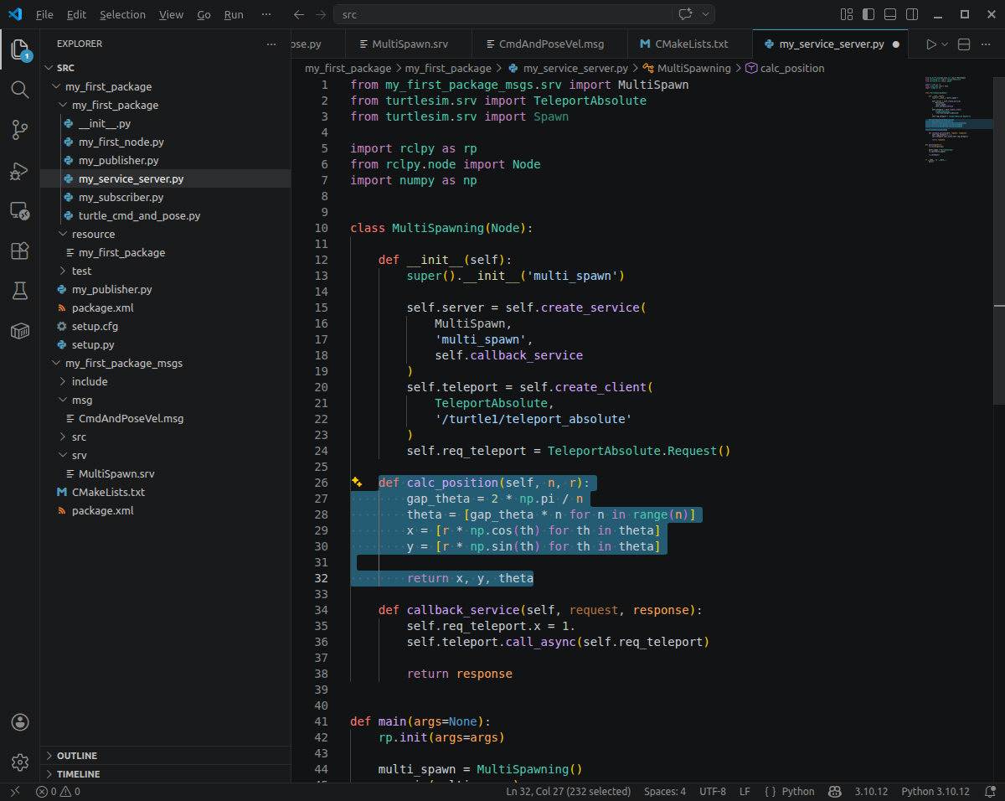Open the Edit menu

(76, 14)
